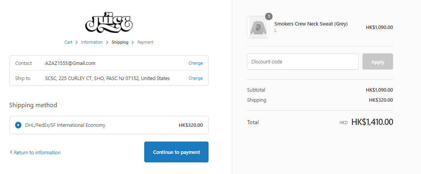Select DHL/FedEx/SF International Economy radio button

coord(18,125)
